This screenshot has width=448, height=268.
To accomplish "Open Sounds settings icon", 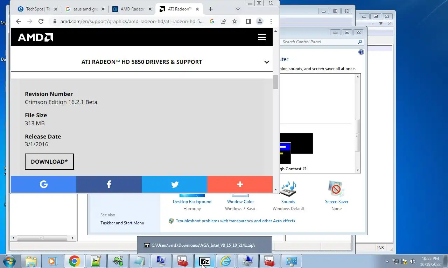I will click(x=288, y=189).
